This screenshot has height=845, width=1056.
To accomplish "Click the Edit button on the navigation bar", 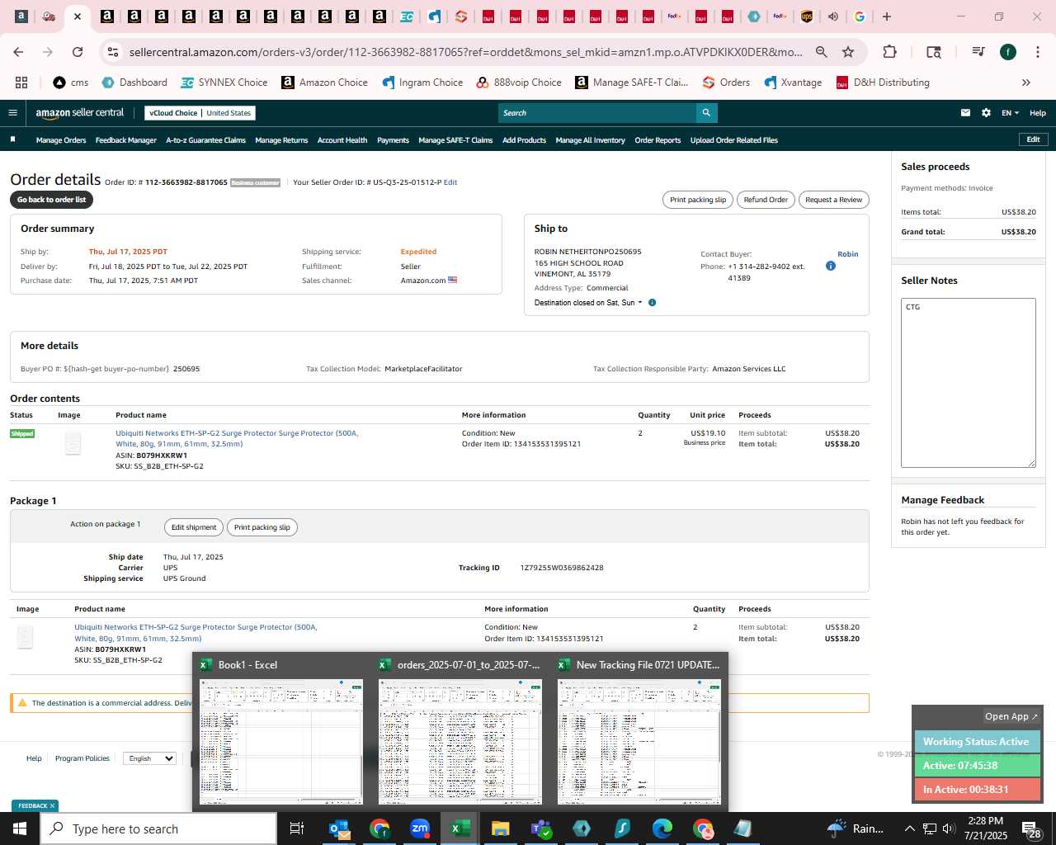I will [1033, 139].
